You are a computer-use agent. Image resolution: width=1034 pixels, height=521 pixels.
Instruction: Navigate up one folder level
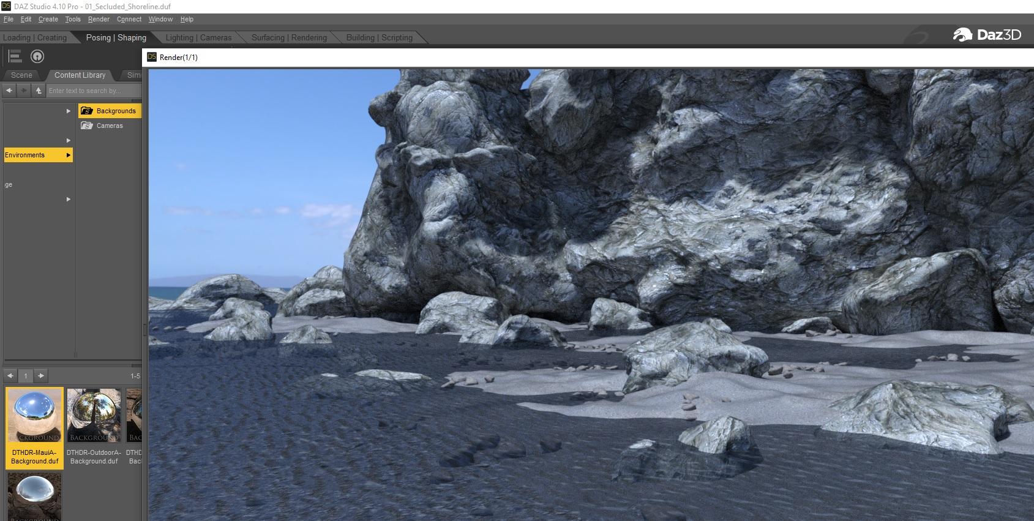[39, 91]
